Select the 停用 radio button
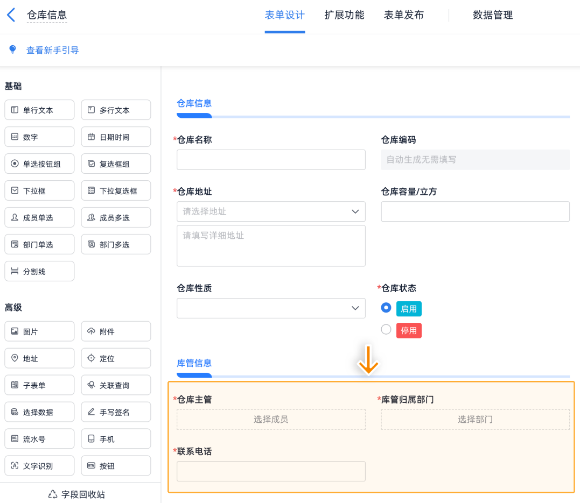This screenshot has height=503, width=580. (386, 330)
